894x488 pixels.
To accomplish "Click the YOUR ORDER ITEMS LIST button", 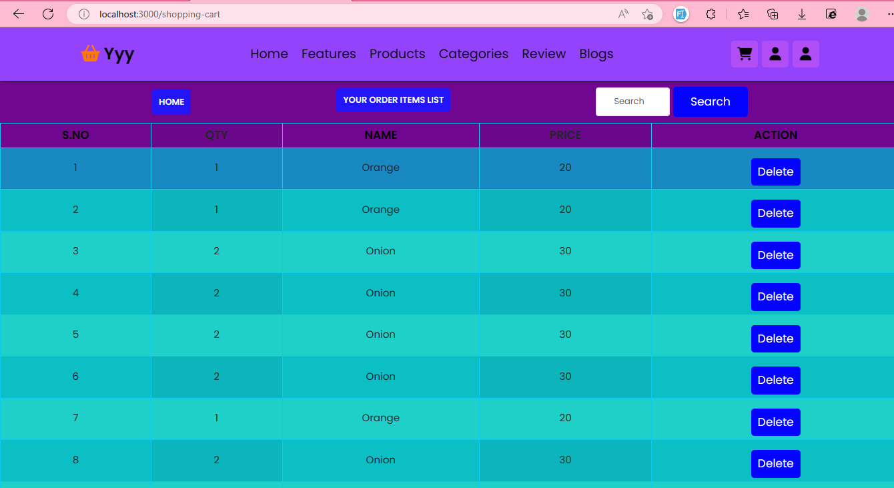I will (393, 99).
